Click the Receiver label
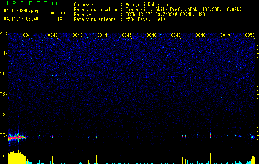Image resolution: width=259 pixels, height=164 pixels. (84, 14)
